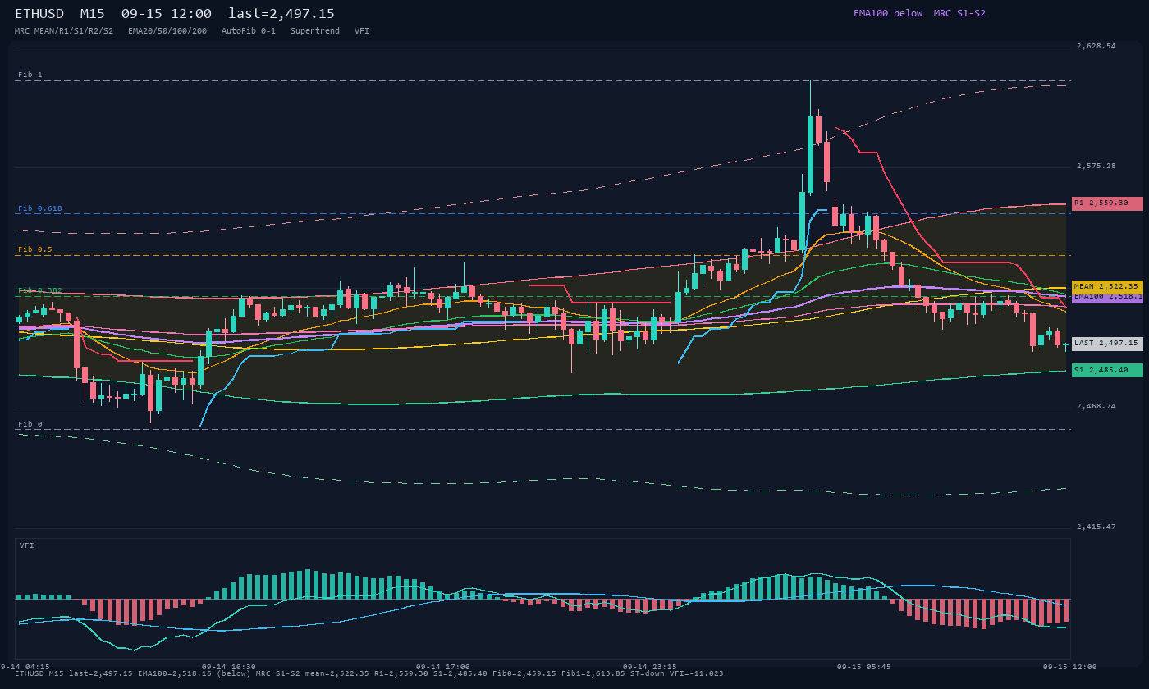Click the MEAN 2,522.35 price tag
The image size is (1149, 689).
pyautogui.click(x=1107, y=286)
